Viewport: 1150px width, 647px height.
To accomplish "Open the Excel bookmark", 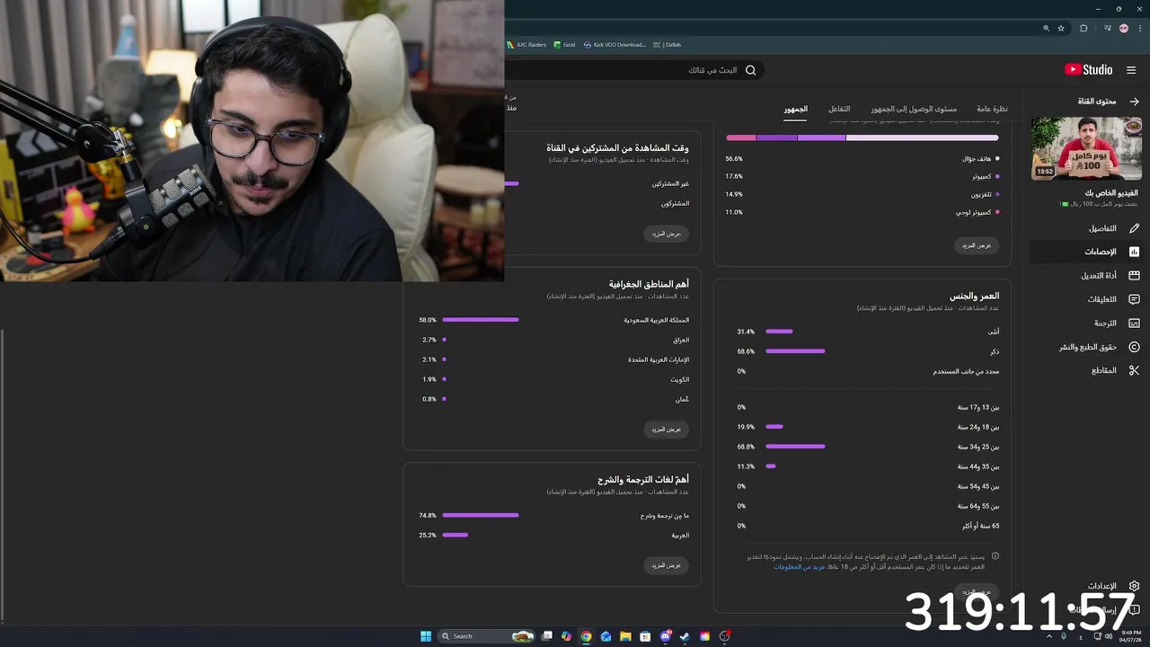I will coord(564,45).
